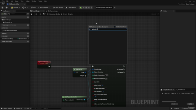Select the Event Graph tab
Viewport: 196px width, 110px height.
(36, 11)
